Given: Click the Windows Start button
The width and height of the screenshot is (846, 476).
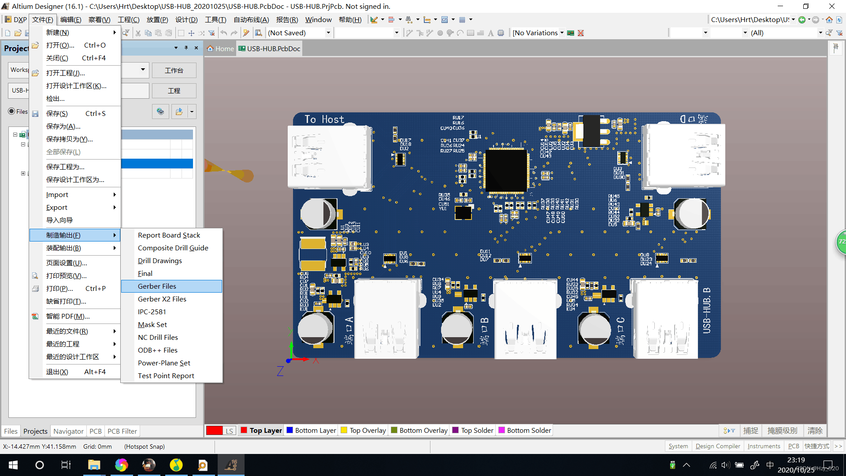Looking at the screenshot, I should (x=13, y=465).
